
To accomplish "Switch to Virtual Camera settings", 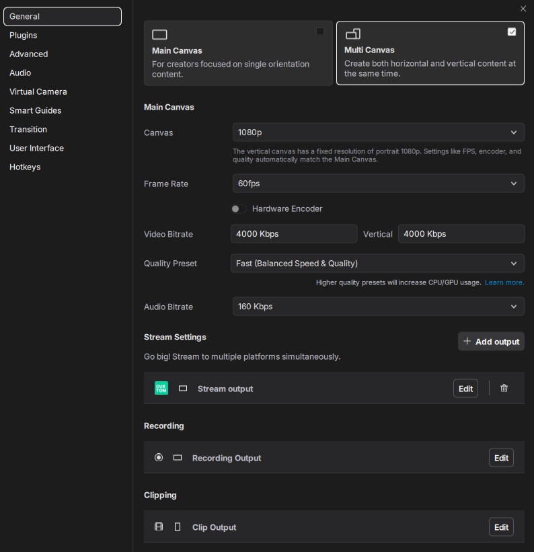I will pos(38,92).
